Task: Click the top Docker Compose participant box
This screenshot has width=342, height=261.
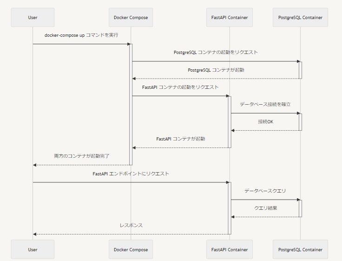Action: point(131,18)
